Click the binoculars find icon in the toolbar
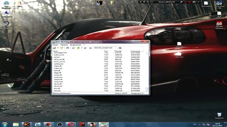This screenshot has width=227, height=127. tap(67, 48)
